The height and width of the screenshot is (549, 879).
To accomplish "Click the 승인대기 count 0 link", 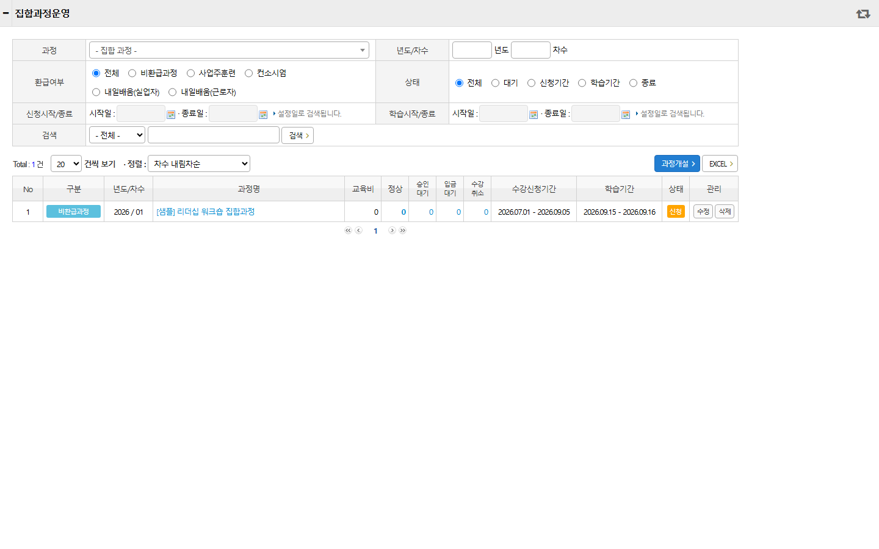I will pos(431,212).
